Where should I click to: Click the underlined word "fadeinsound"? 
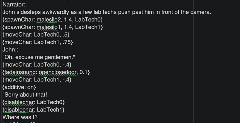[x=18, y=72]
